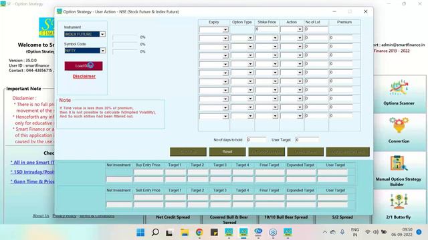The image size is (428, 240).
Task: Click the No of days to hold input field
Action: click(256, 139)
